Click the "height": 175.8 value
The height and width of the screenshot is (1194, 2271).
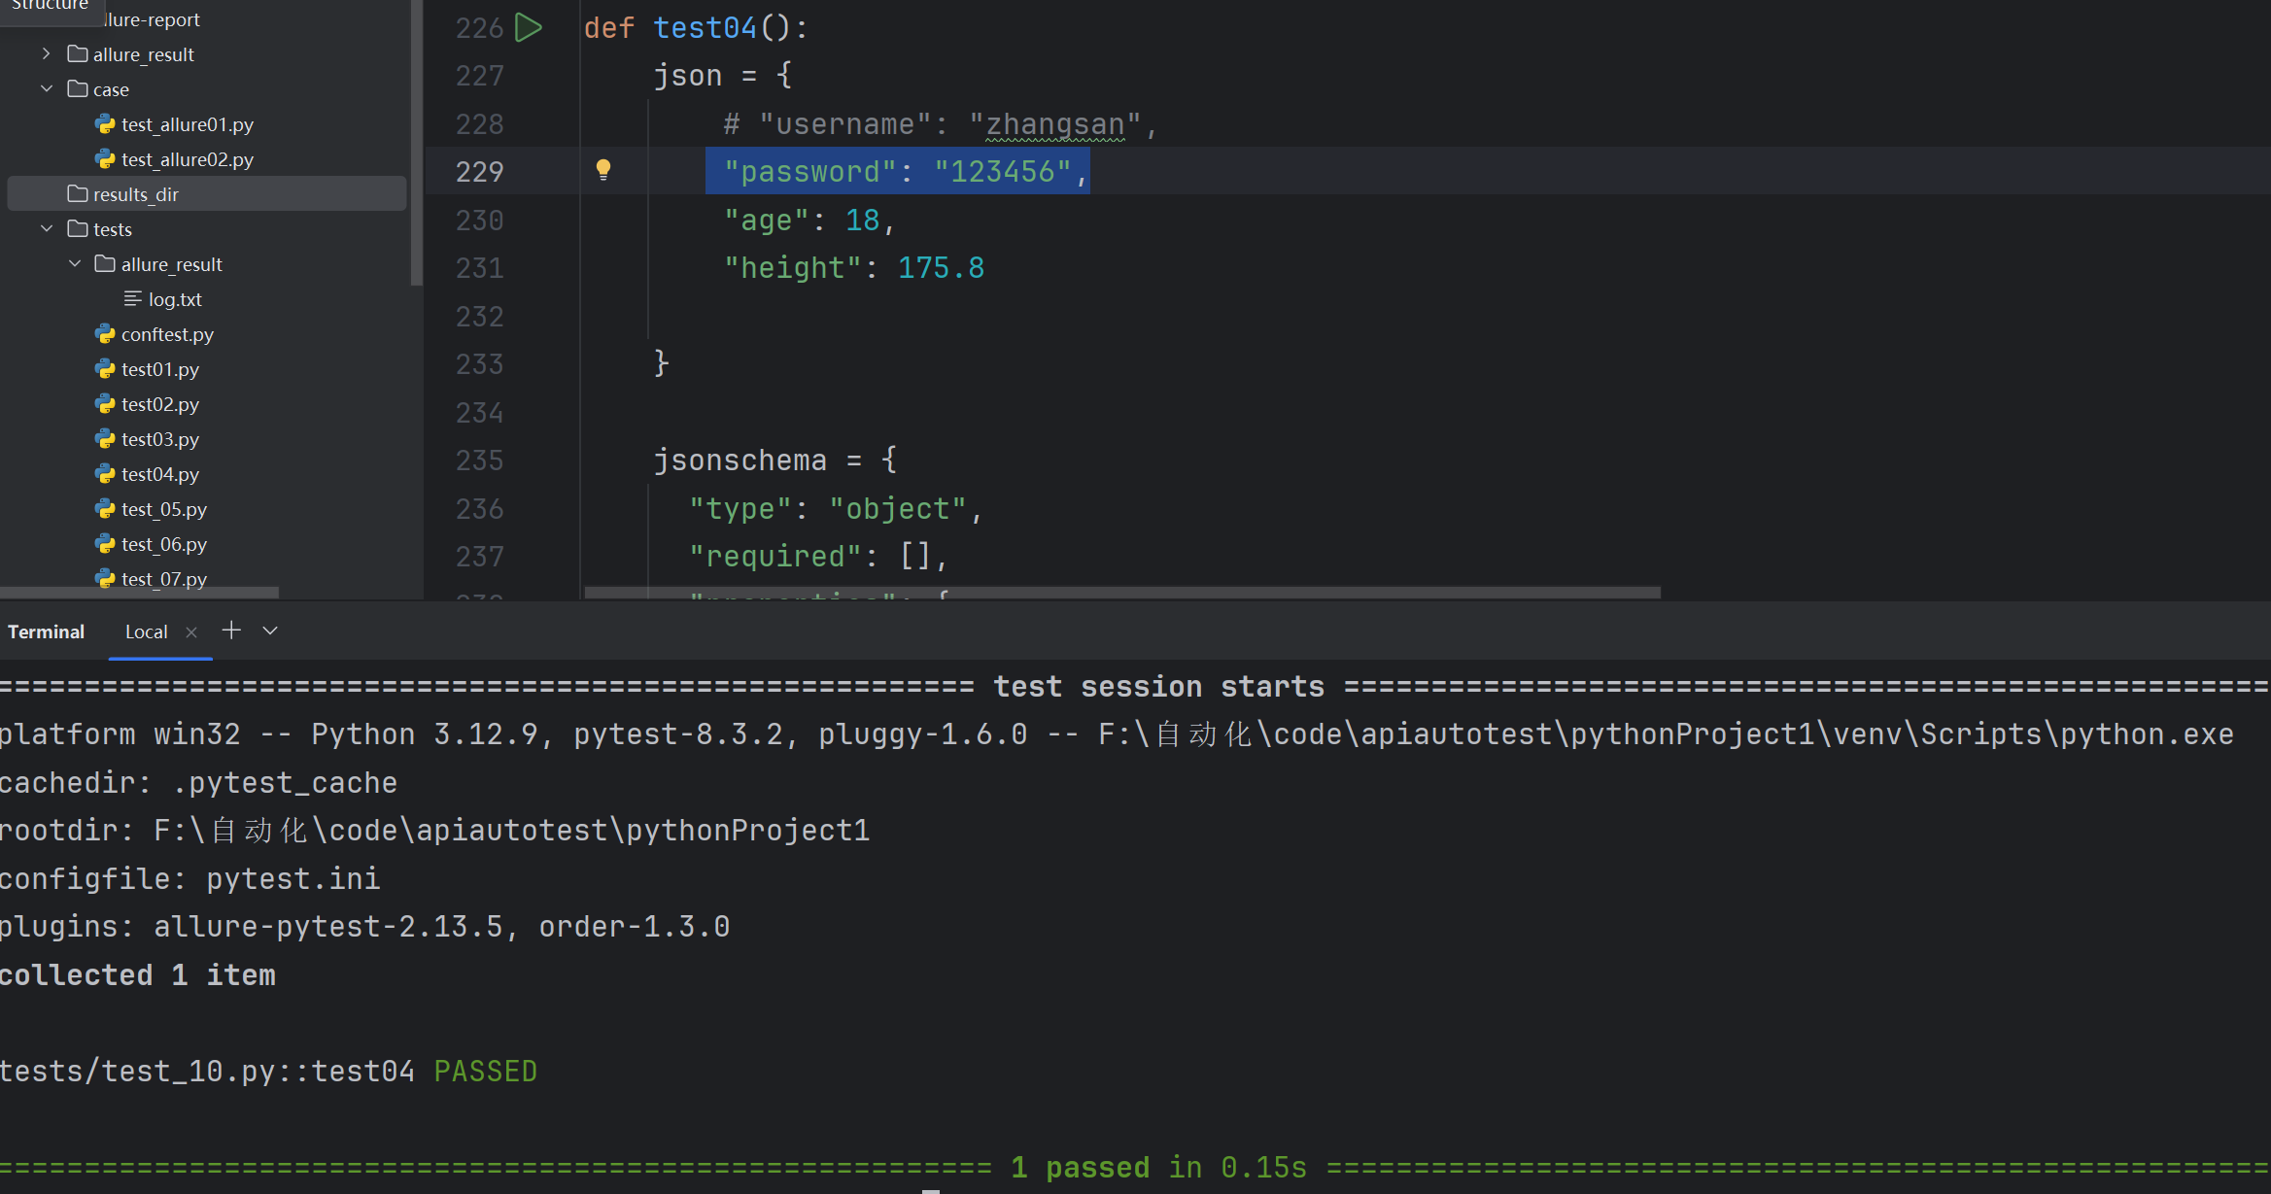(941, 267)
